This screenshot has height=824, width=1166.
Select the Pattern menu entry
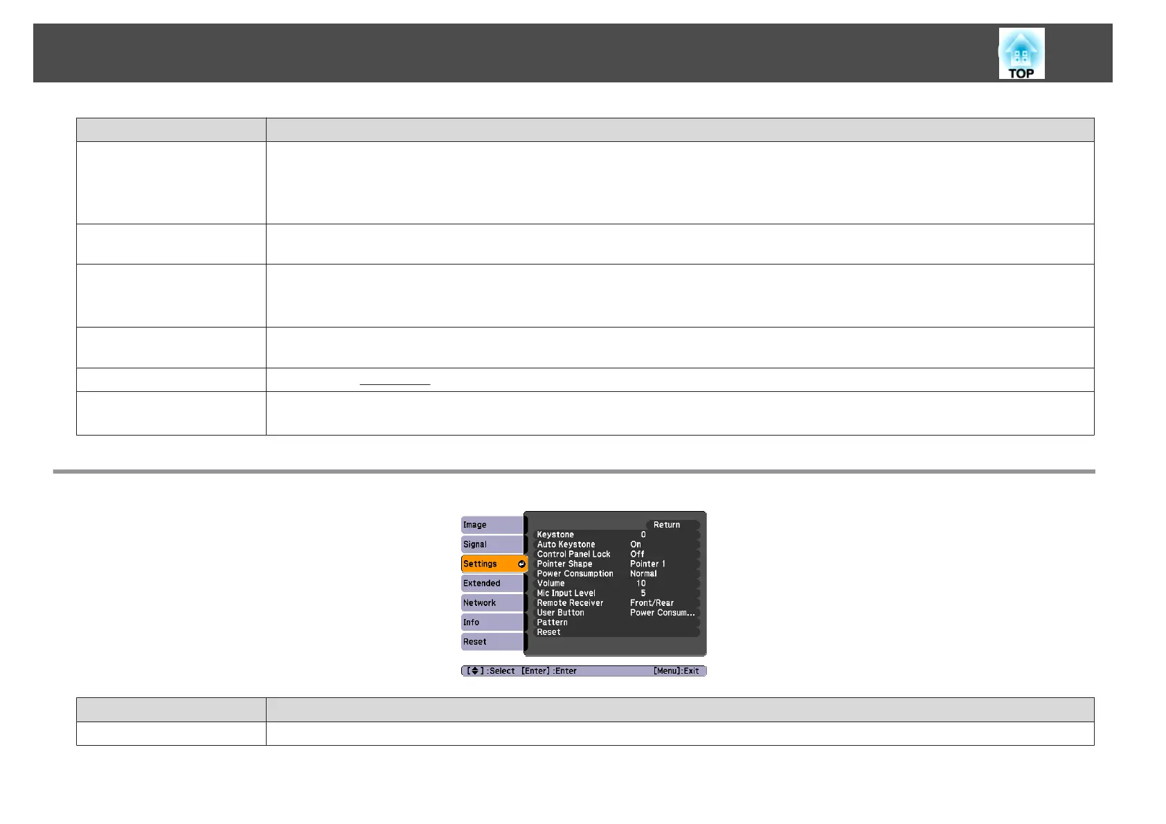click(616, 622)
